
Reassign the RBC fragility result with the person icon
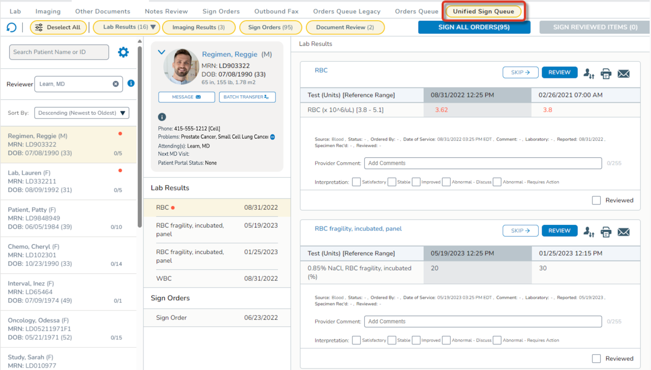click(588, 232)
